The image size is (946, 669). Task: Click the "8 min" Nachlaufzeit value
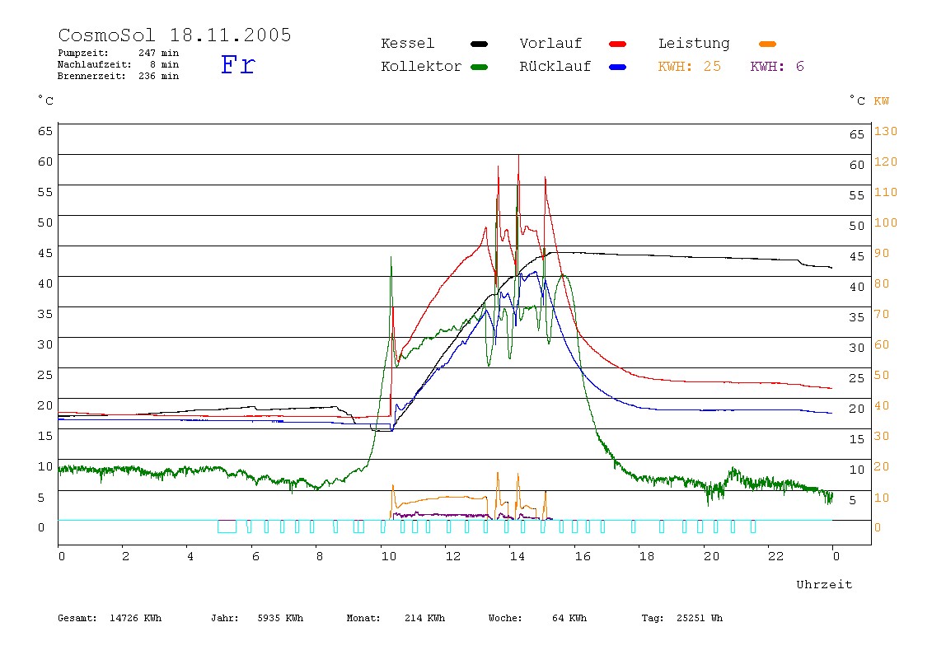165,64
